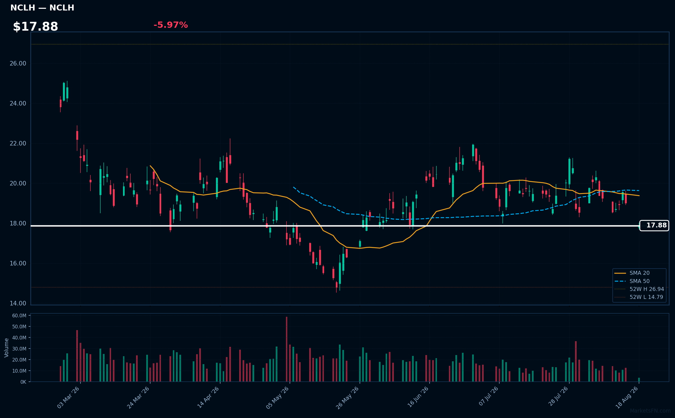Click the 14 Apr '26 date label
675x418 pixels.
208,397
